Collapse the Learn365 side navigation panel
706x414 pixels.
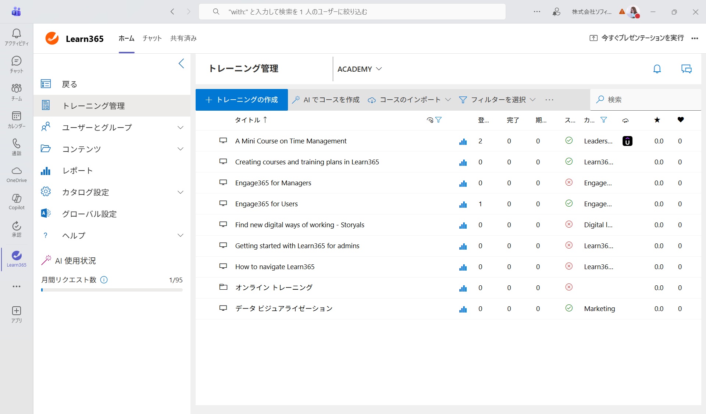tap(181, 64)
